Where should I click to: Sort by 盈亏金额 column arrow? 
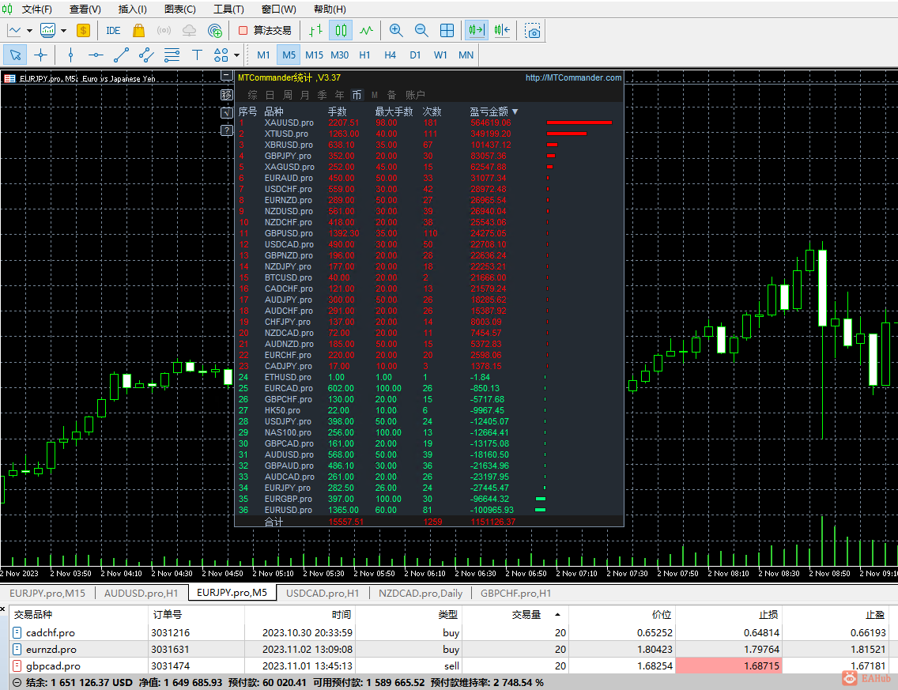[515, 111]
